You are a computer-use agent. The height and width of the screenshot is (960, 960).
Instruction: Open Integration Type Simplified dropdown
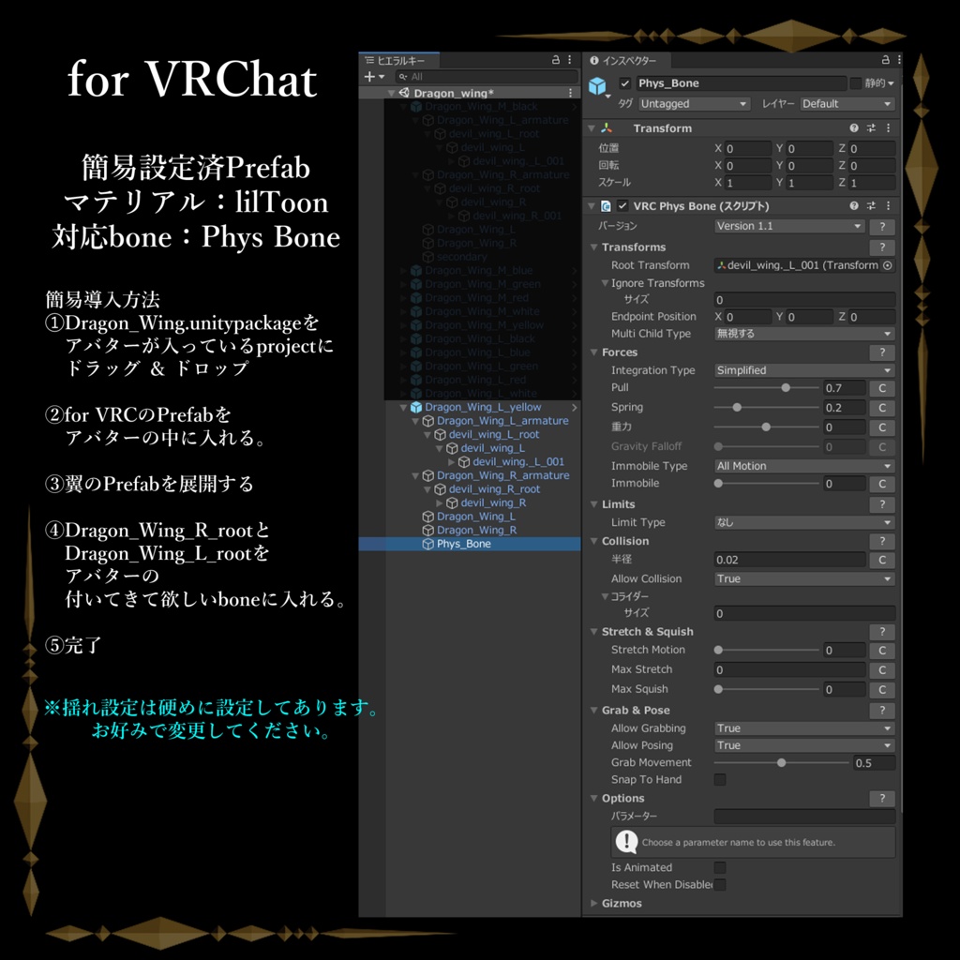point(804,370)
